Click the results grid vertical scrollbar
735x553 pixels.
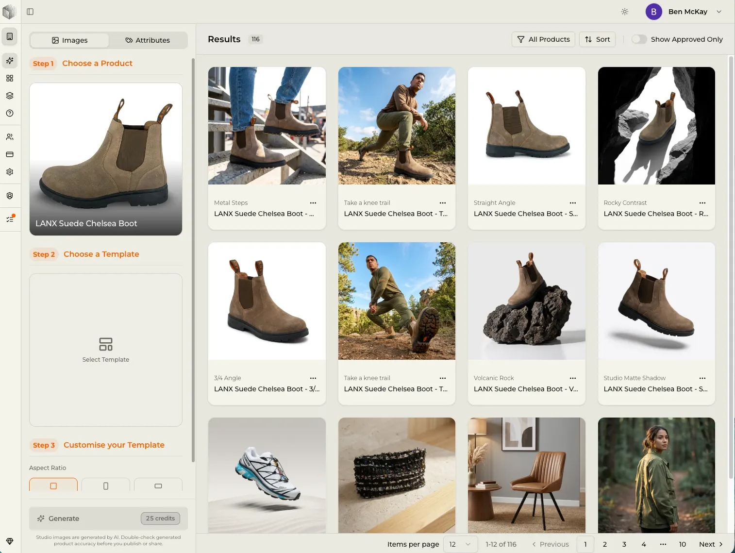pyautogui.click(x=731, y=267)
